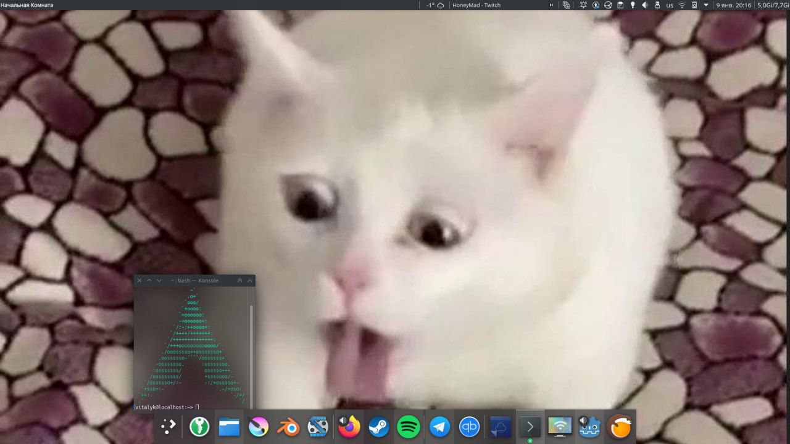Open the audio volume tray icon

pyautogui.click(x=645, y=5)
